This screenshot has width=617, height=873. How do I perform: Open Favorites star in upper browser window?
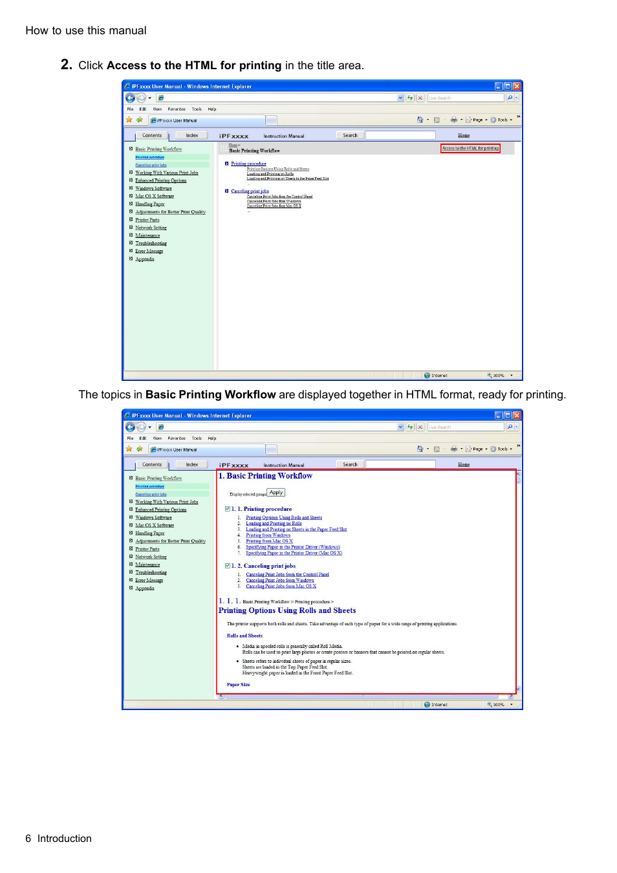tap(129, 120)
